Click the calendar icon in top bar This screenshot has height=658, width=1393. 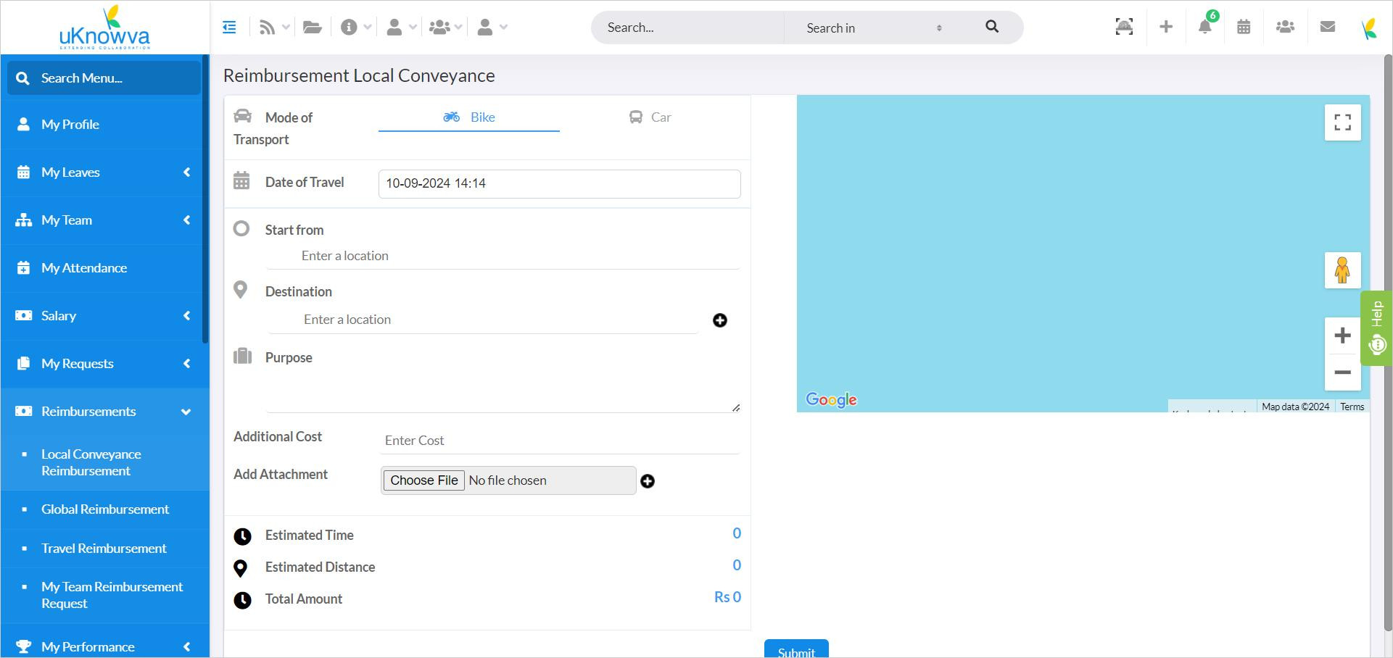point(1244,27)
